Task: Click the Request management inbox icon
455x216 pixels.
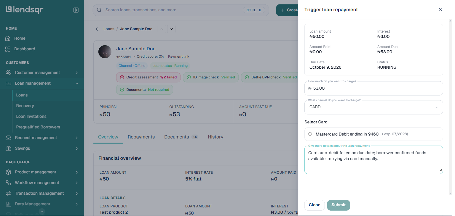Action: click(x=9, y=138)
